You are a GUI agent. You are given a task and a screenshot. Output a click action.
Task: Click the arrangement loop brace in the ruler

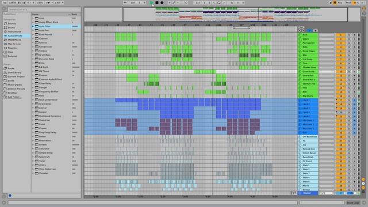[241, 28]
